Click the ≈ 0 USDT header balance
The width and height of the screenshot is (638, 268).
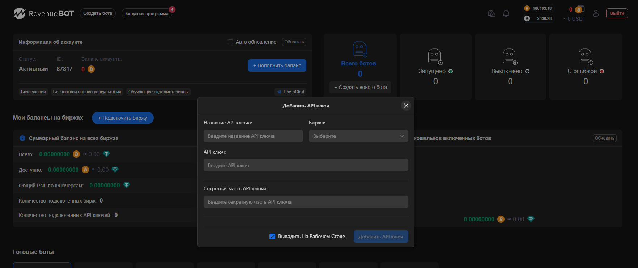click(574, 19)
